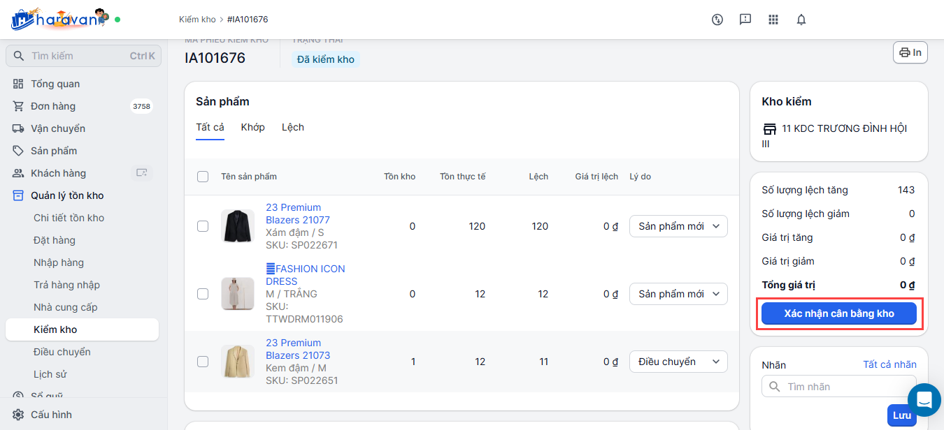Check the FASHION ICON DRESS row checkbox
The width and height of the screenshot is (944, 430).
coord(203,294)
